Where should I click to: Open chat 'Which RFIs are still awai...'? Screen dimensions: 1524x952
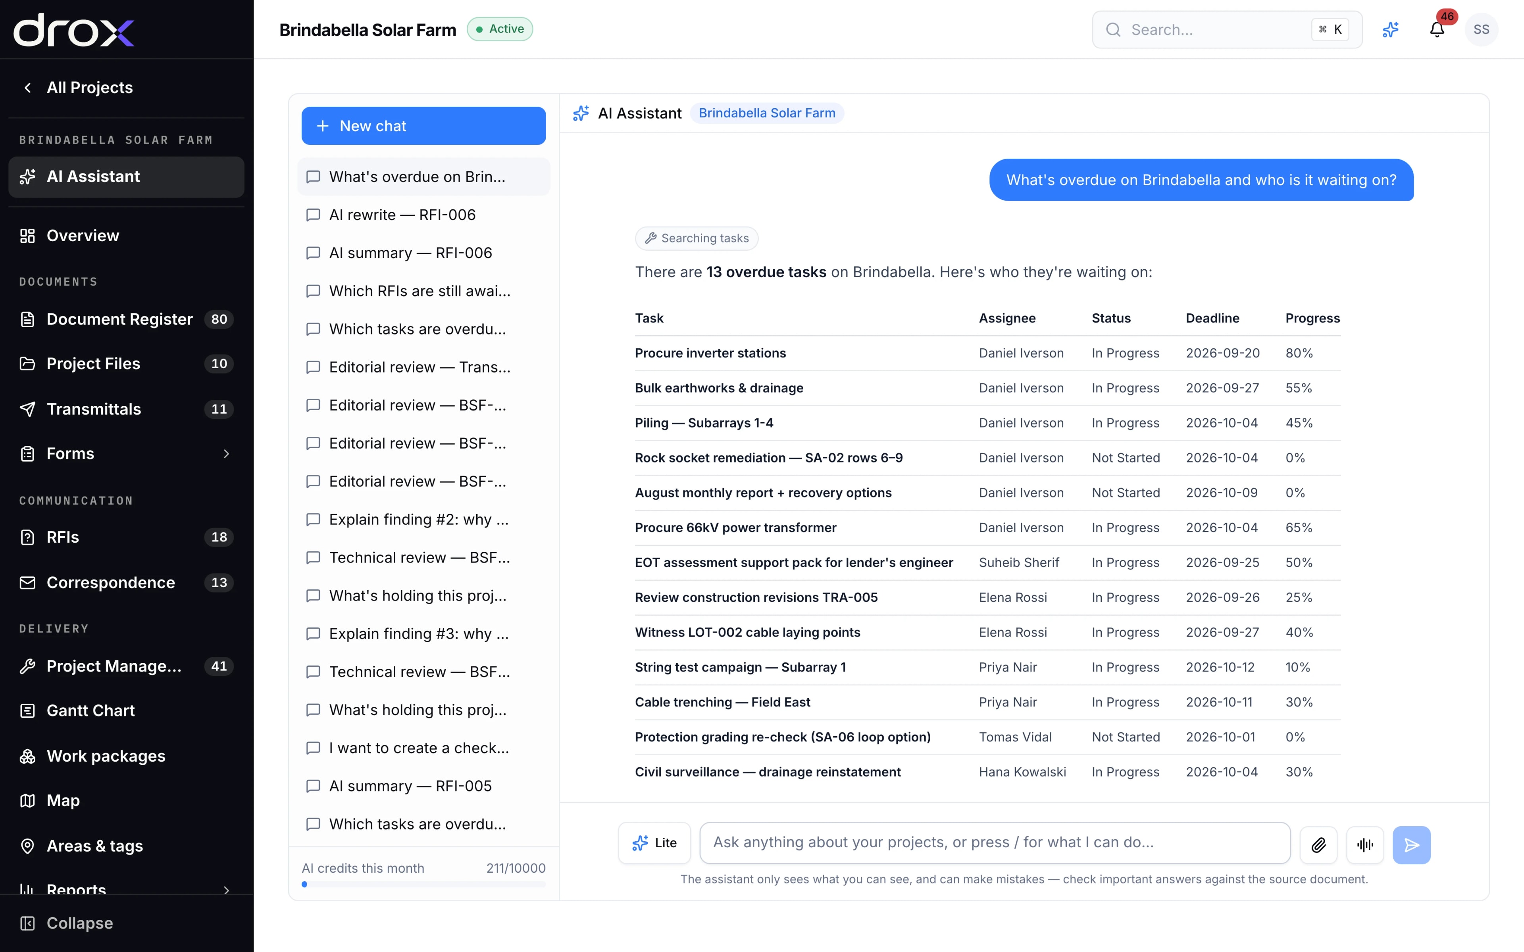tap(423, 291)
